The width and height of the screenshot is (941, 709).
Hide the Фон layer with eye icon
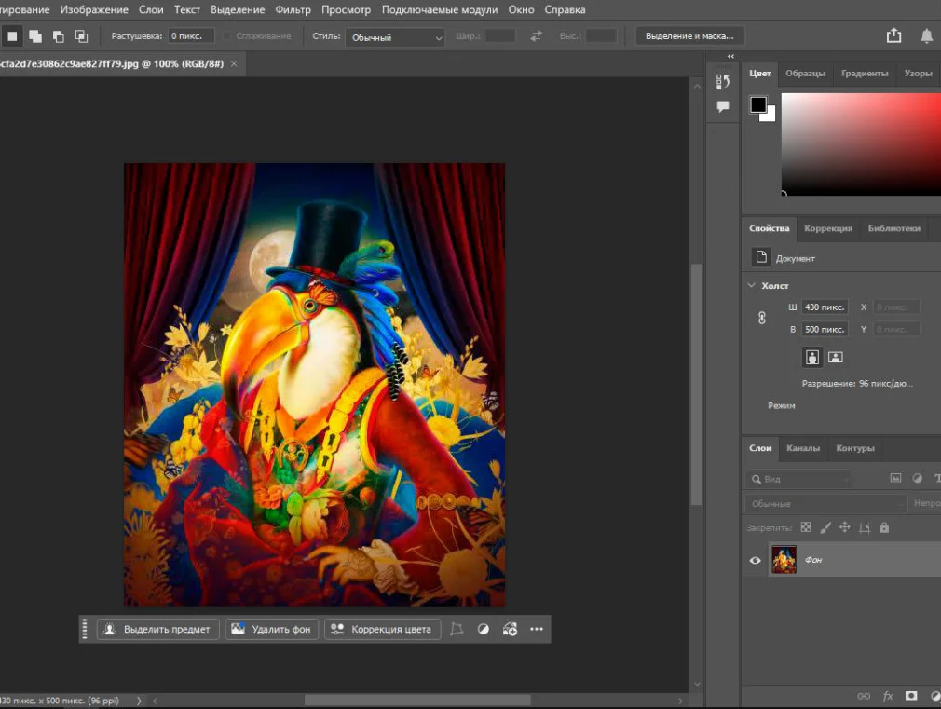point(756,560)
